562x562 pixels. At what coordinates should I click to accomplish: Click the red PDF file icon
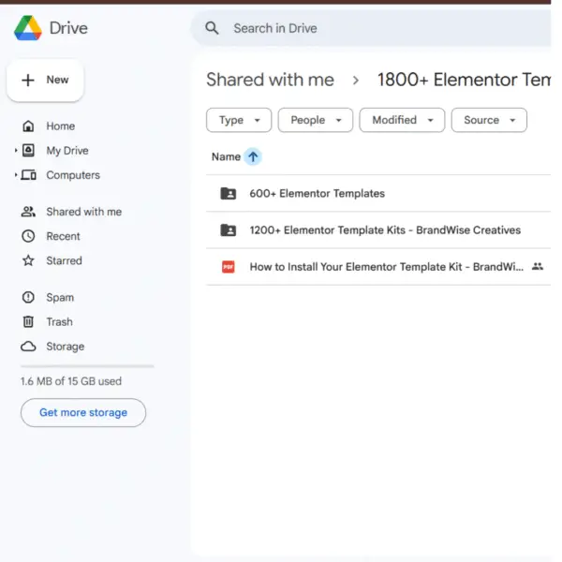click(229, 267)
